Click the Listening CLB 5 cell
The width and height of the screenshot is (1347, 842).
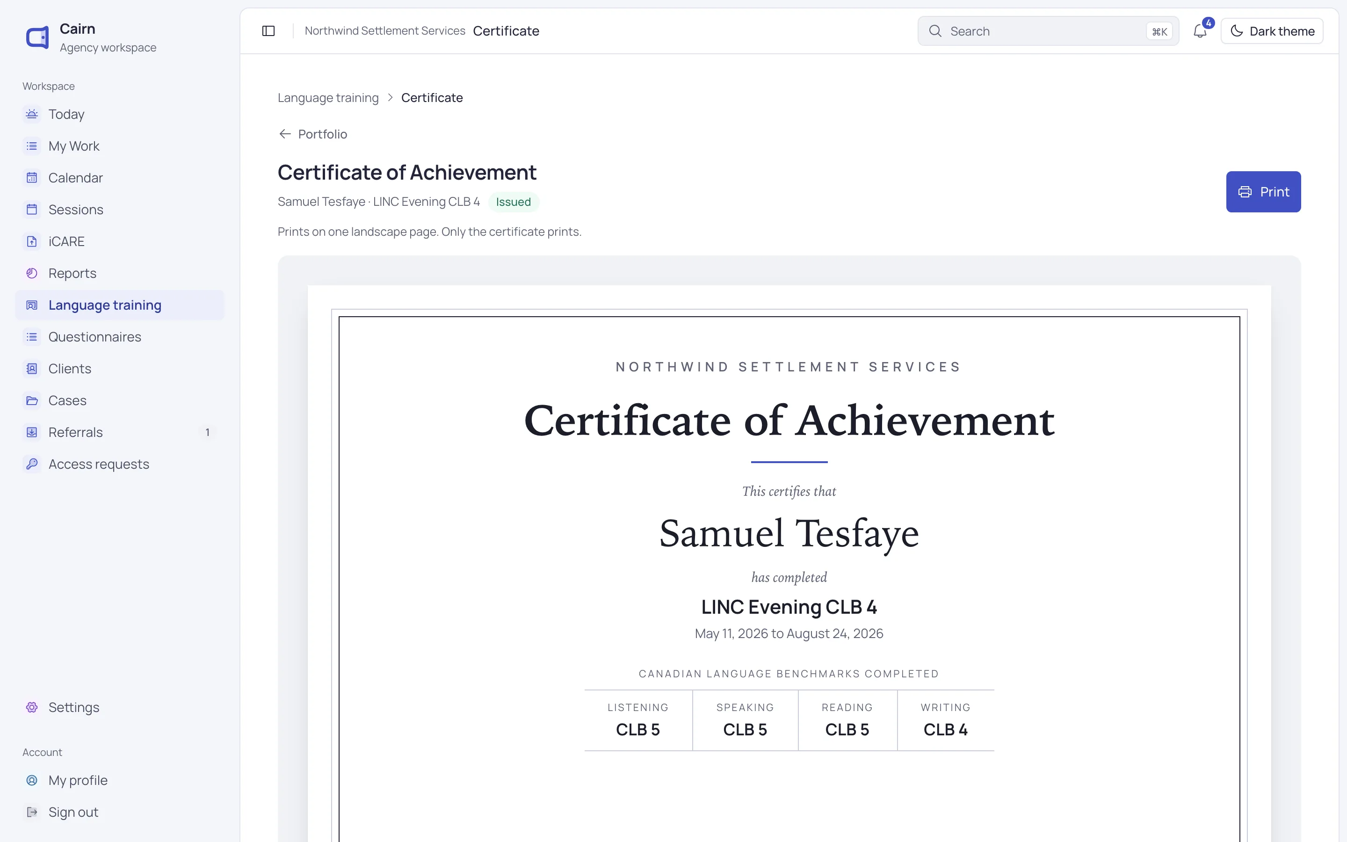[x=638, y=720]
